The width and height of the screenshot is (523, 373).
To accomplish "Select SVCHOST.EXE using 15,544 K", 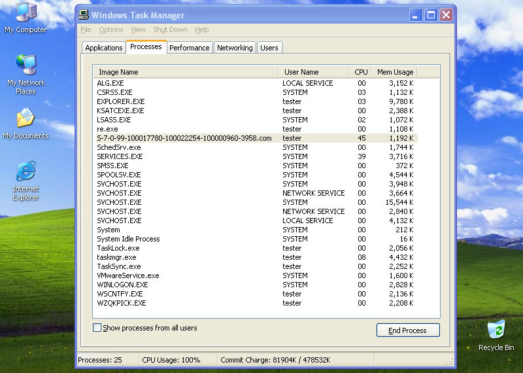I will 256,202.
